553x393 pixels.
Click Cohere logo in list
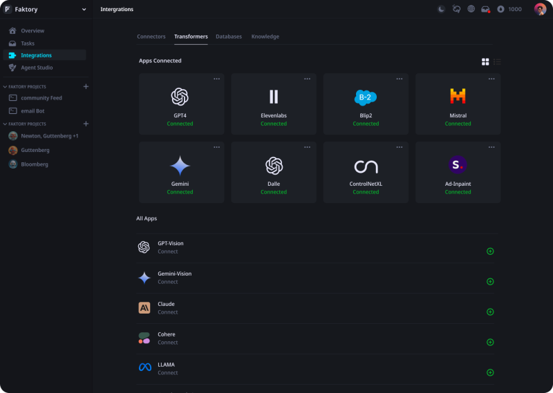pos(144,338)
